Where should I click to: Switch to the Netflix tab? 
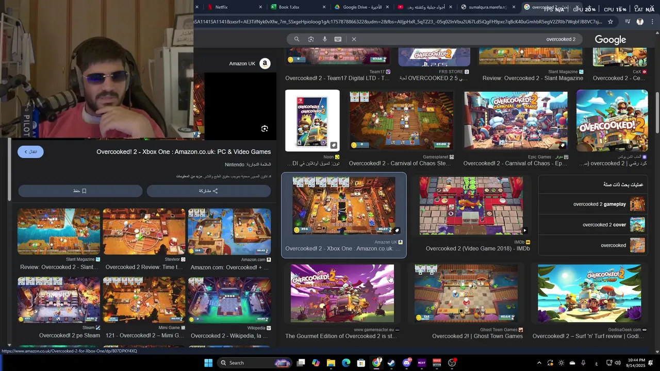click(234, 7)
